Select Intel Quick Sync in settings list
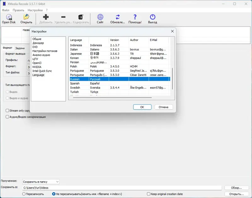The image size is (252, 198). [x=42, y=71]
